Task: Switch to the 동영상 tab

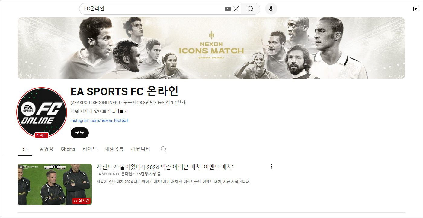Action: pyautogui.click(x=46, y=149)
